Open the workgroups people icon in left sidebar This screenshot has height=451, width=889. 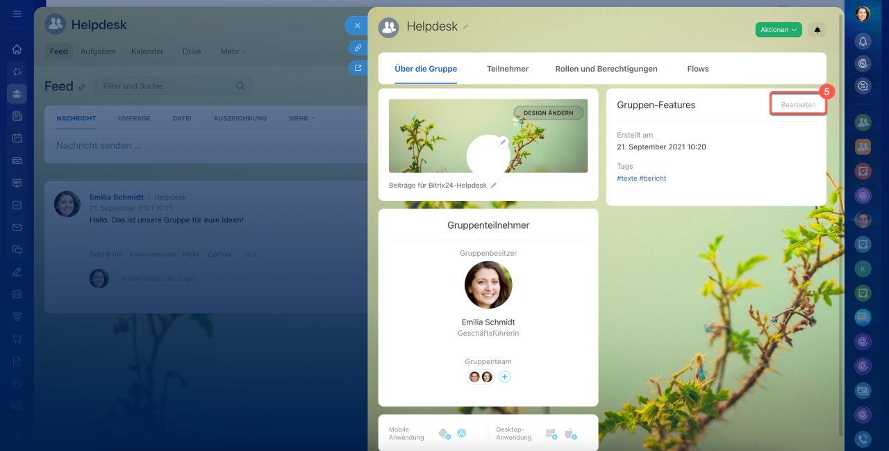click(x=17, y=94)
